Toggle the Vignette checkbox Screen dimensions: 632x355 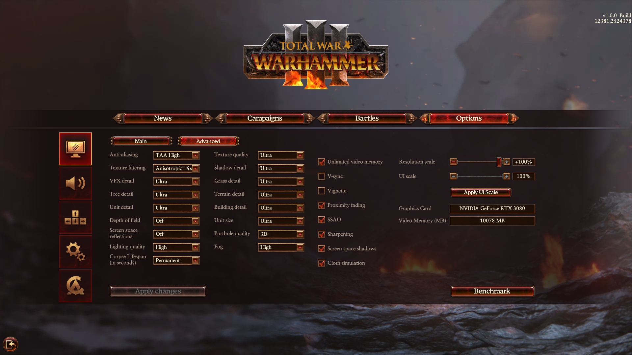coord(322,191)
